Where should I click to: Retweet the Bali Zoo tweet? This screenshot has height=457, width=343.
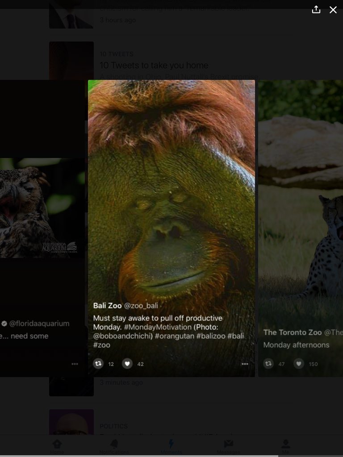coord(98,363)
